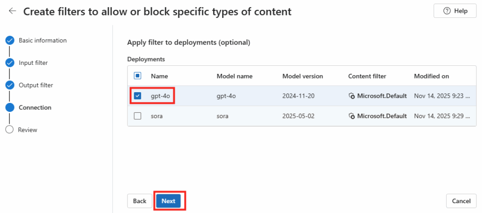Click the Cancel button
Image resolution: width=482 pixels, height=213 pixels.
[x=461, y=201]
